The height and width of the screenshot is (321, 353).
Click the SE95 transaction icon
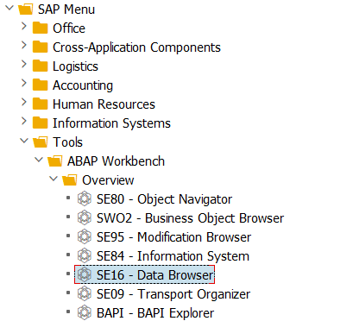(x=85, y=237)
